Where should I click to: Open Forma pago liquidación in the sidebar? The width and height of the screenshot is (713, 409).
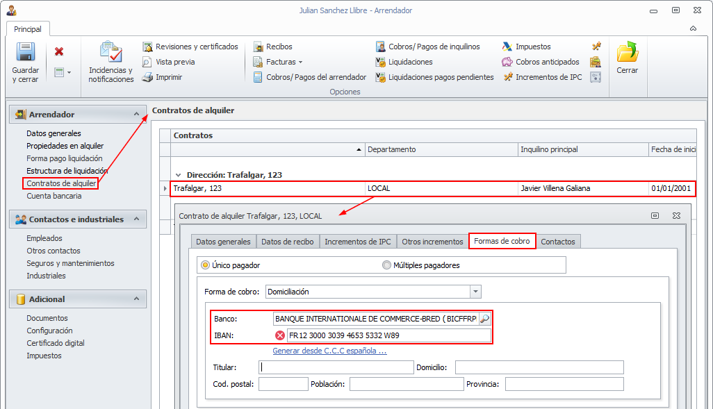coord(64,158)
